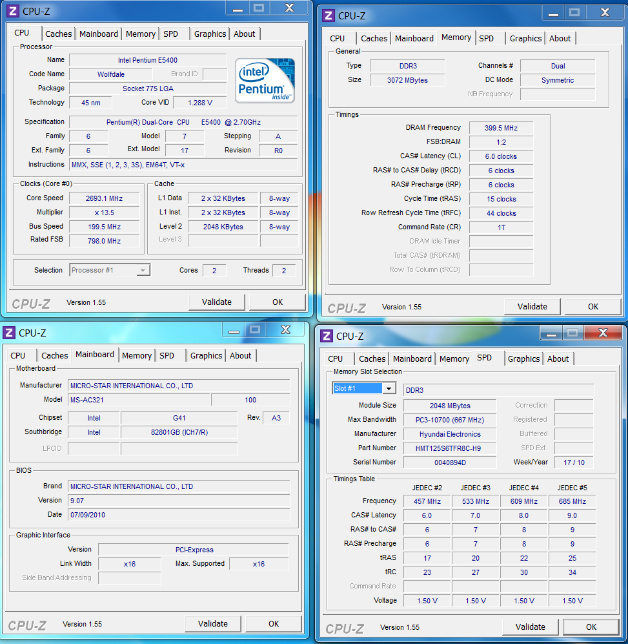The image size is (628, 644).
Task: Click the CPU-Z title bar icon of the Memory timings window
Action: (x=329, y=15)
